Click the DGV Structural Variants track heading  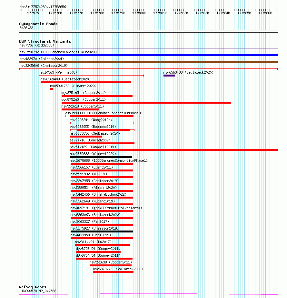45,41
